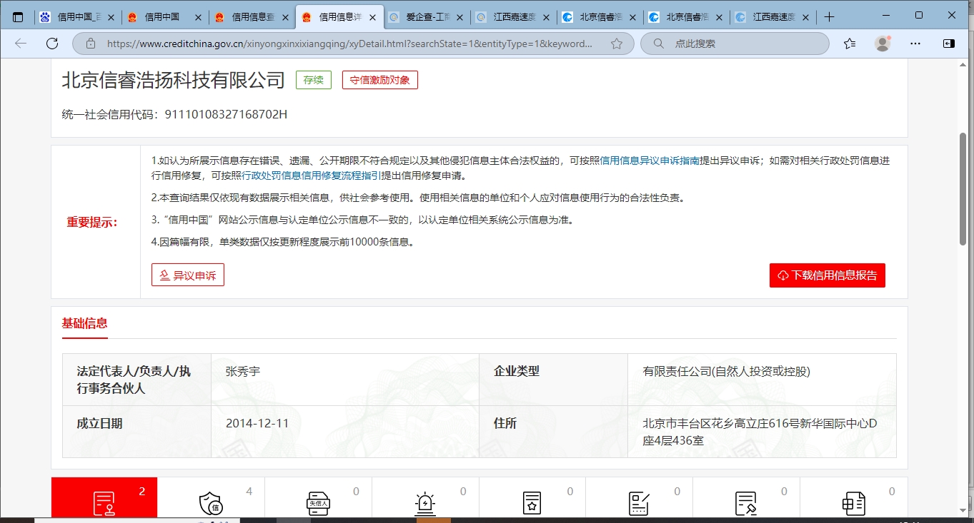Toggle the browser sidebar icon
974x523 pixels.
coord(949,44)
